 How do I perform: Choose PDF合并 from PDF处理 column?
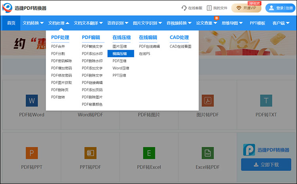(x=58, y=47)
